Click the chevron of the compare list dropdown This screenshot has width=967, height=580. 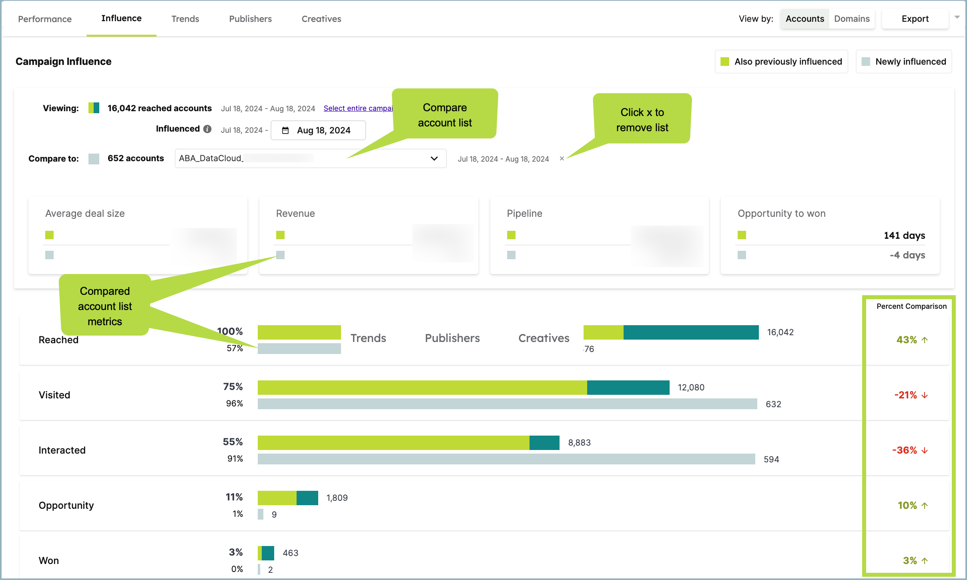[x=434, y=158]
